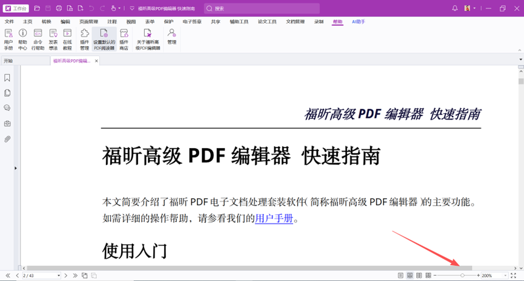524x281 pixels.
Task: Expand the page number 2/43 dropdown
Action: (x=58, y=276)
